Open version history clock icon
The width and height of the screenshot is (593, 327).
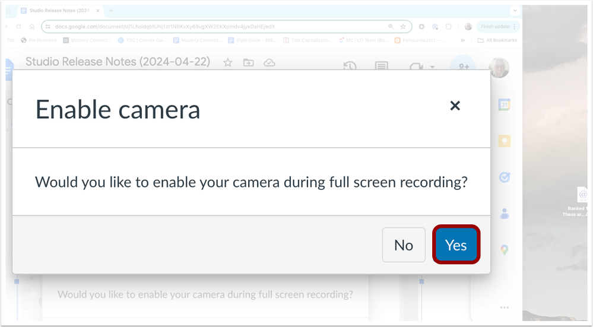point(350,66)
